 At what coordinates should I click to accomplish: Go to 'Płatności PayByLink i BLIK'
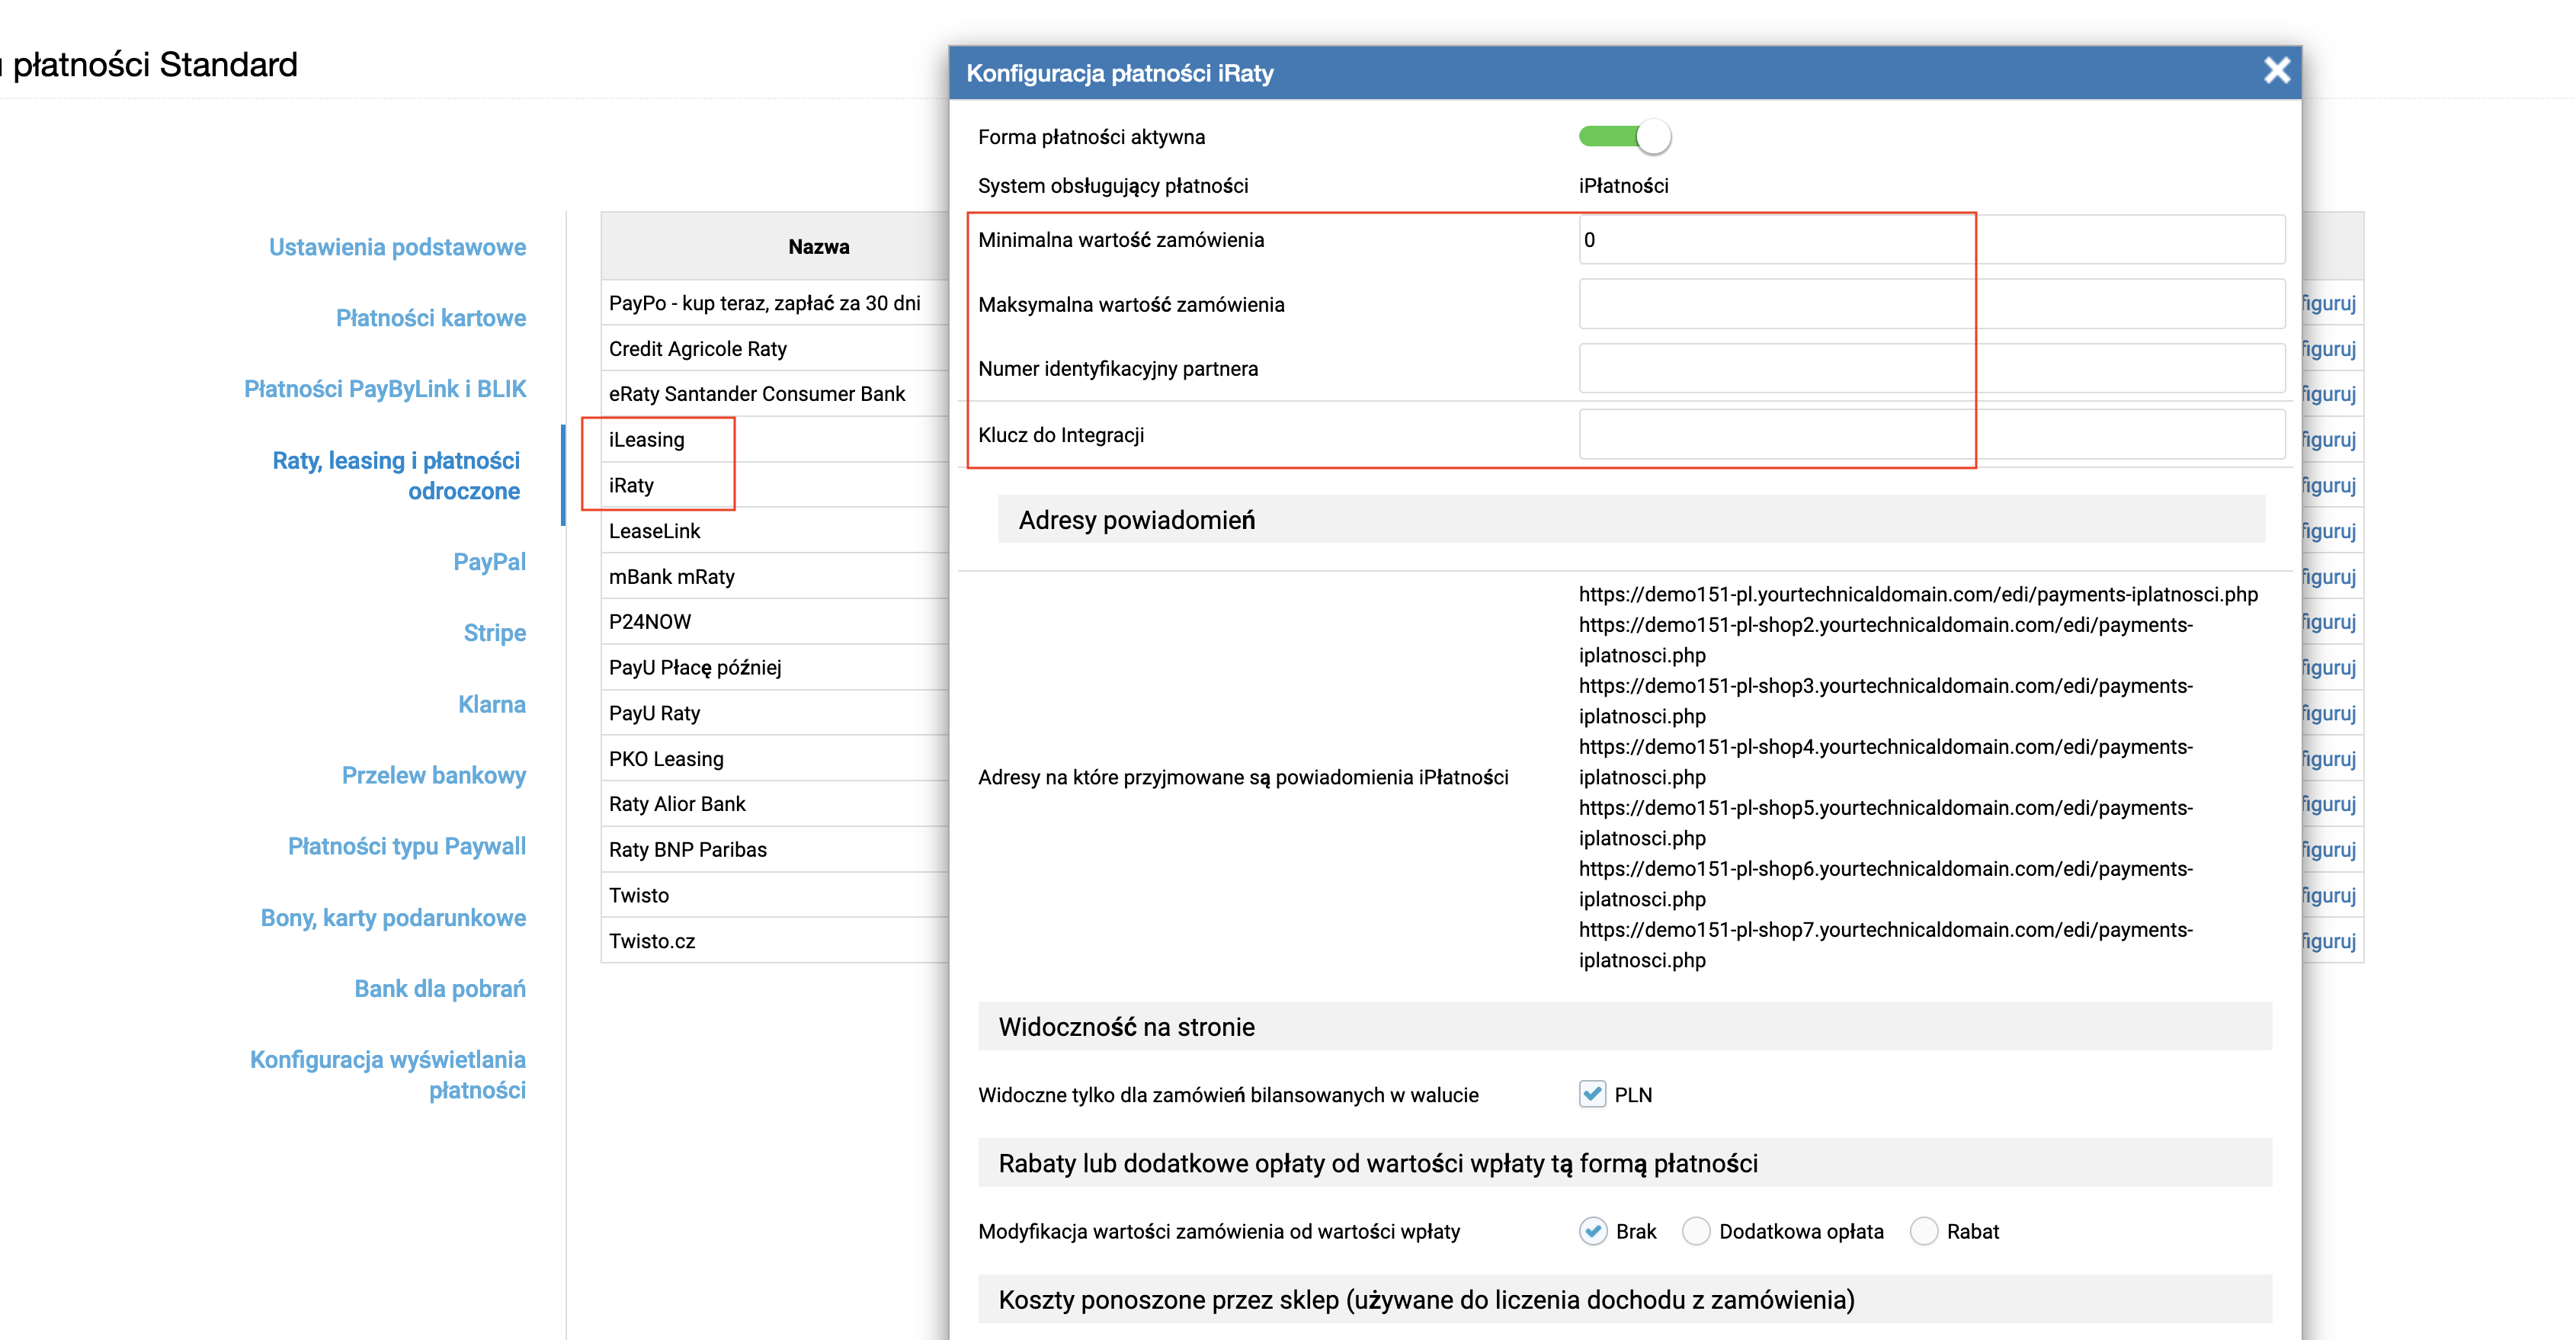tap(385, 389)
